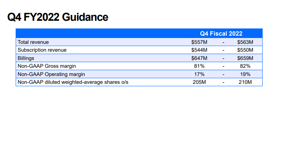Select the 210M shares value
The image size is (281, 152).
[x=245, y=82]
